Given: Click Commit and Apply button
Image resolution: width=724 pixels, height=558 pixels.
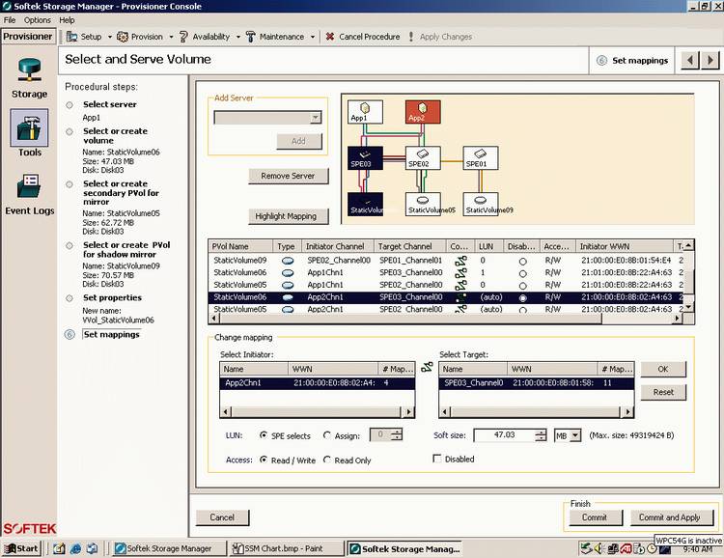Looking at the screenshot, I should pos(670,517).
